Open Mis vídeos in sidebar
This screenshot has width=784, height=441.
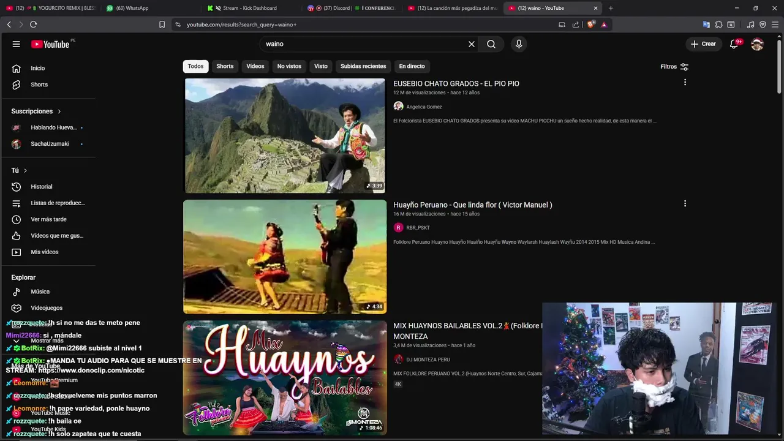click(48, 252)
